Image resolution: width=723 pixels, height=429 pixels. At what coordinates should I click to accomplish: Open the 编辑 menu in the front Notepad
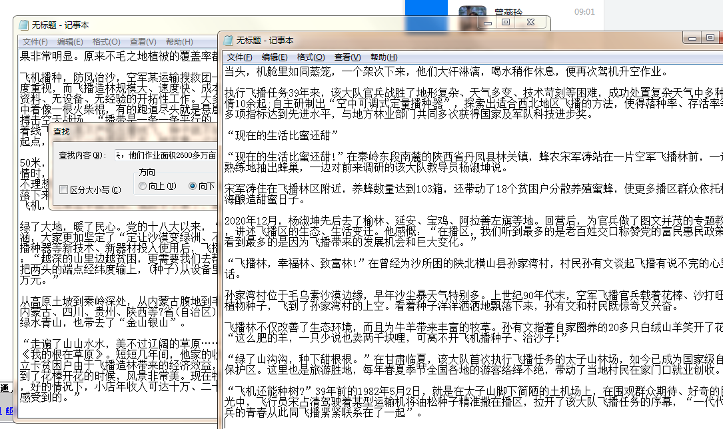click(x=275, y=57)
